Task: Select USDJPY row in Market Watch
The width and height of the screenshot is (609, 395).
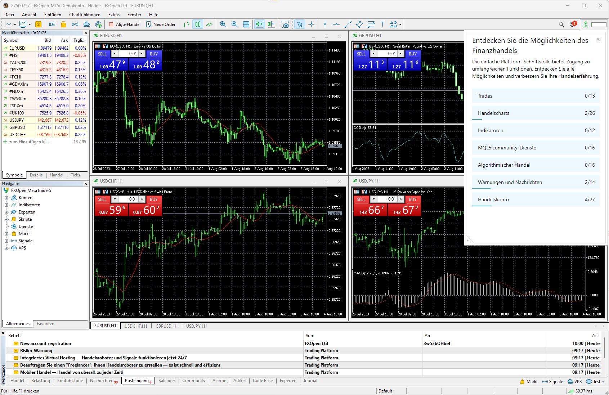Action: coord(45,120)
